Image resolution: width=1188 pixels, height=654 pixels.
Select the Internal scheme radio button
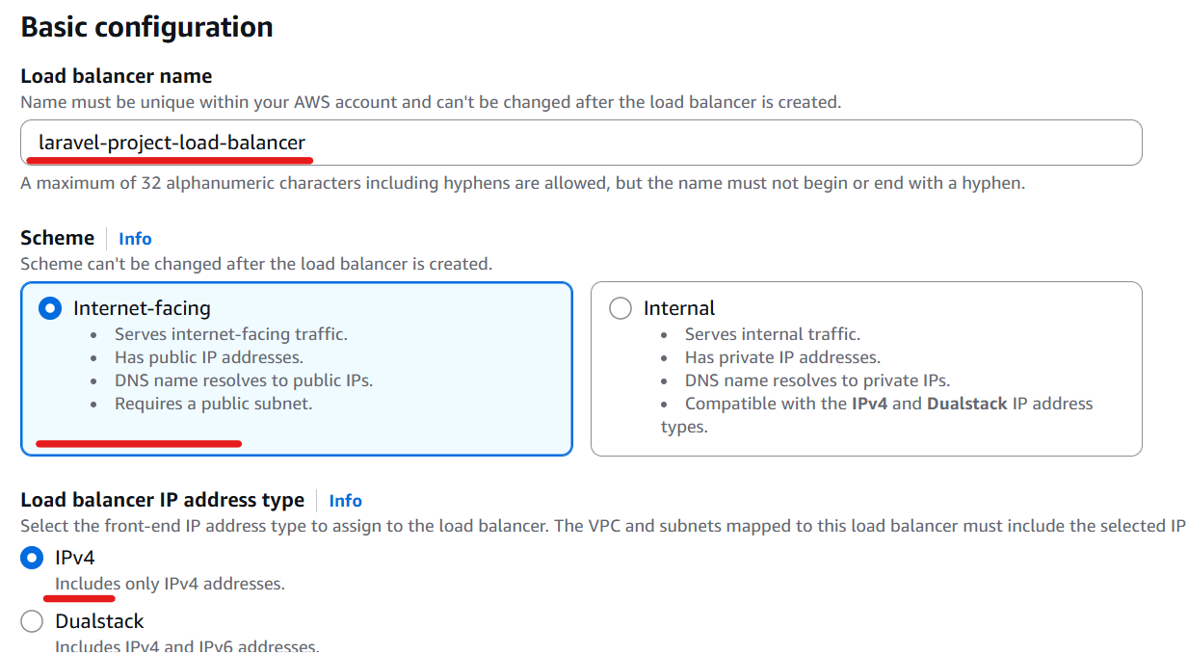tap(620, 308)
